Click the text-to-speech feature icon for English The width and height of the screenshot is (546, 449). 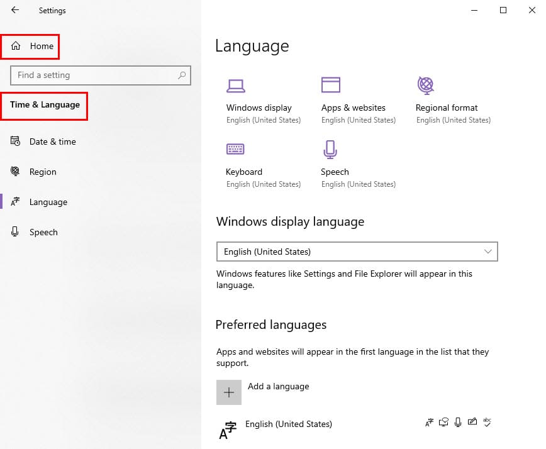tap(443, 422)
